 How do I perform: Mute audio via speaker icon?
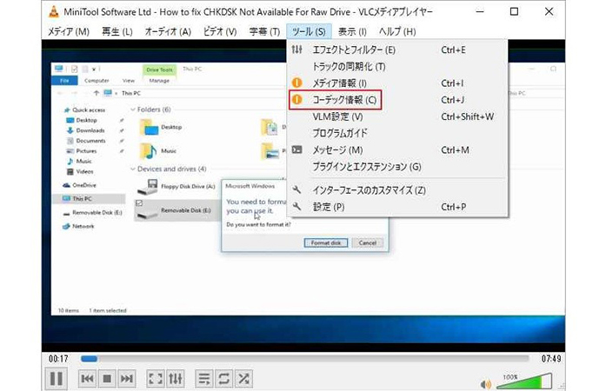pos(485,384)
